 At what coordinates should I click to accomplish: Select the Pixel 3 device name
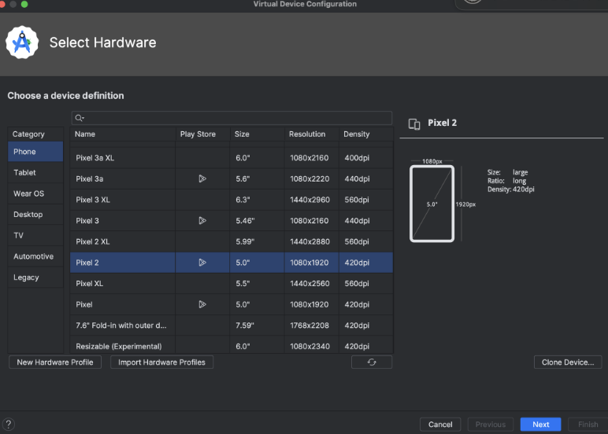click(x=87, y=221)
